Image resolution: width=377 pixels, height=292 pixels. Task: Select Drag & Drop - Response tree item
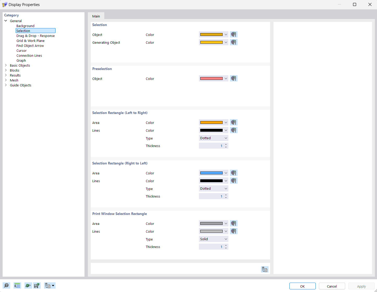click(35, 36)
